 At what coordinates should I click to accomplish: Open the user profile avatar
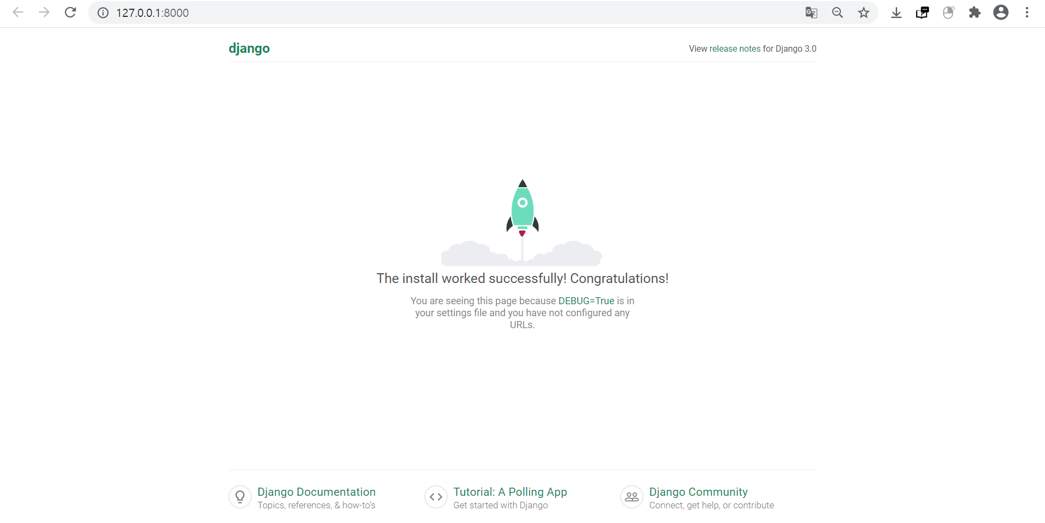1001,13
